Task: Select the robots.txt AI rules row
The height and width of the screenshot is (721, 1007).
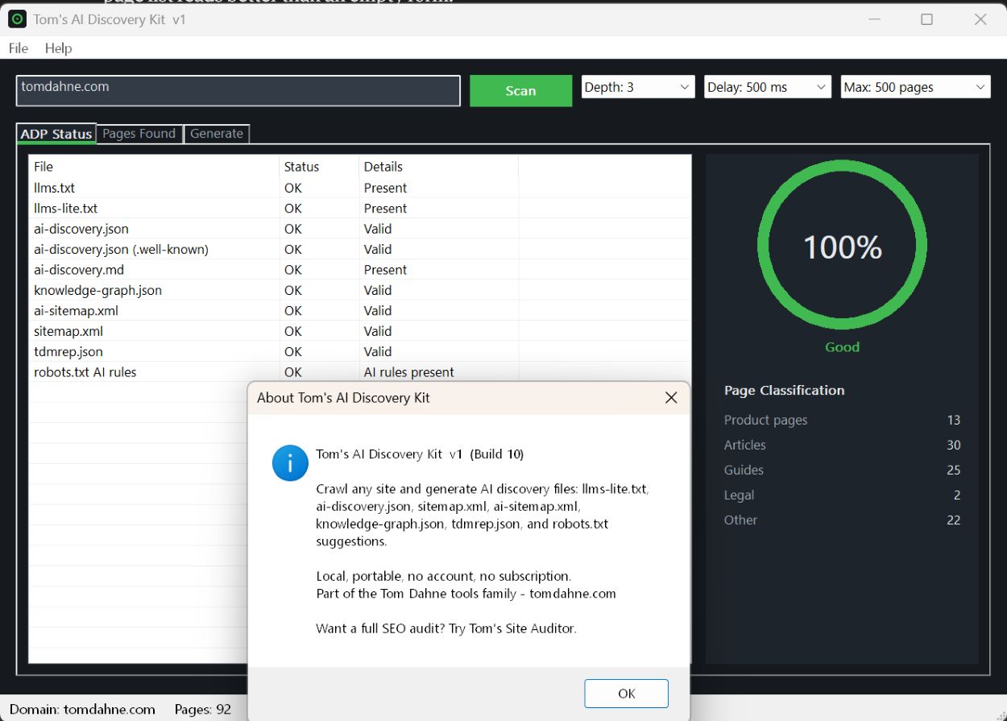Action: coord(359,372)
